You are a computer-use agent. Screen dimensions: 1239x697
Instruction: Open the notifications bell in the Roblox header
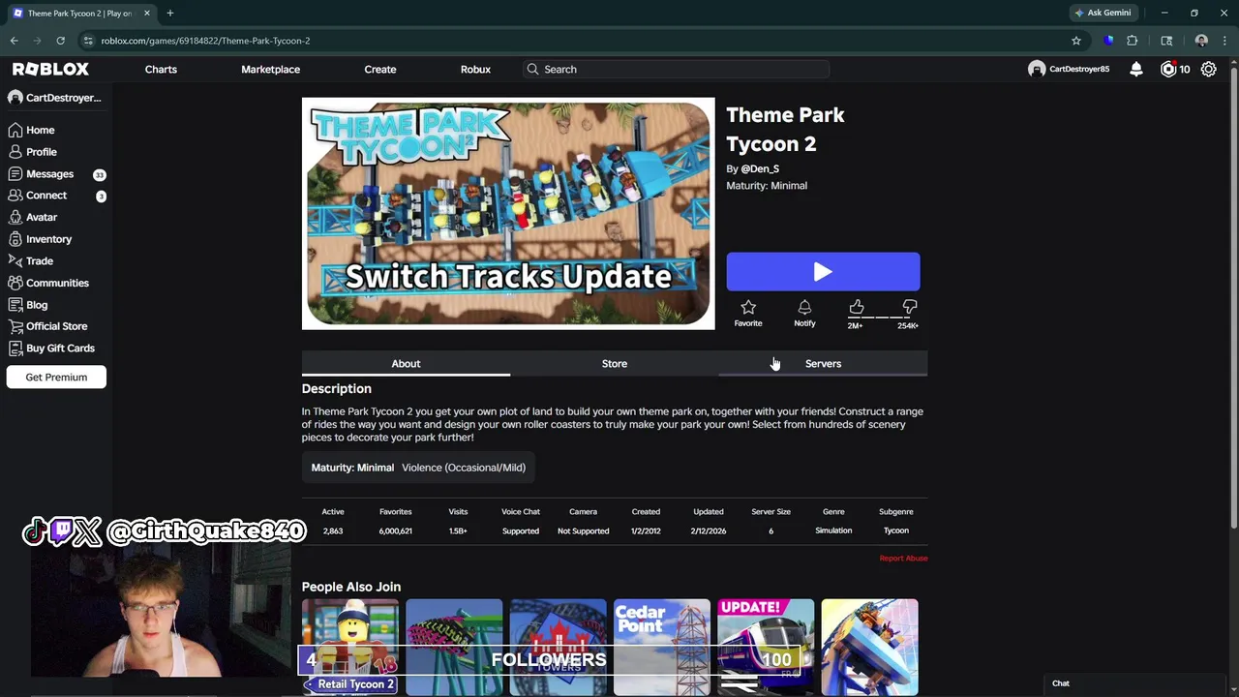(x=1136, y=70)
